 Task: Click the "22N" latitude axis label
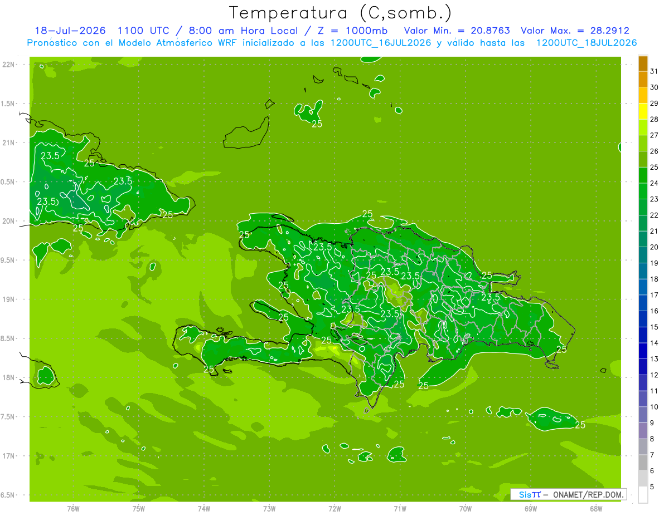(9, 65)
